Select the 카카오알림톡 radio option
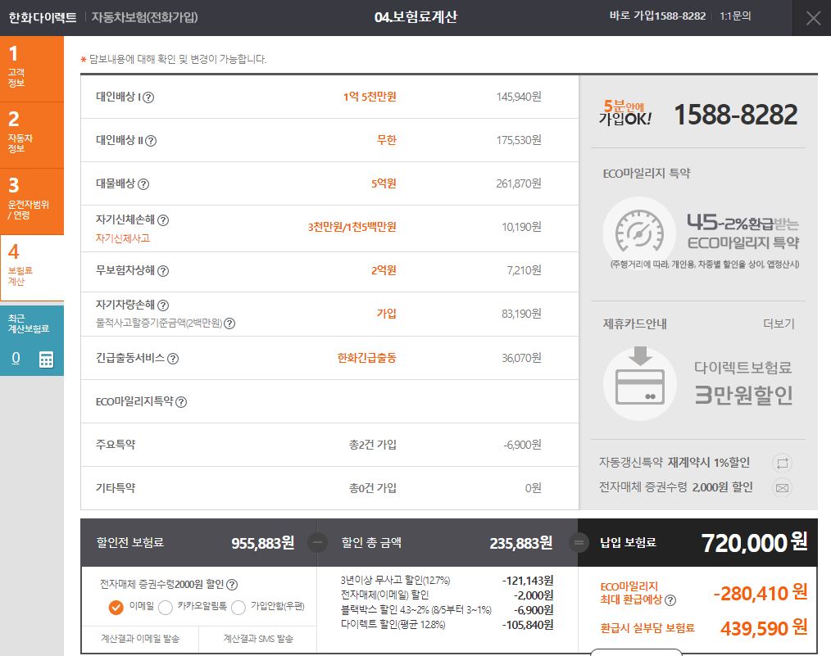The image size is (831, 656). [166, 608]
